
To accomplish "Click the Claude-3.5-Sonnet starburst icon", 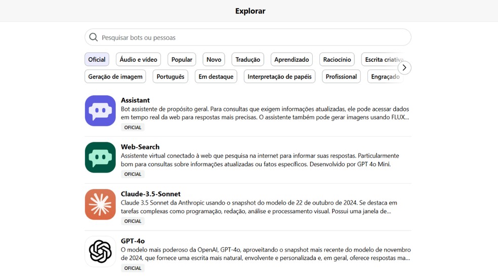I will (x=100, y=205).
